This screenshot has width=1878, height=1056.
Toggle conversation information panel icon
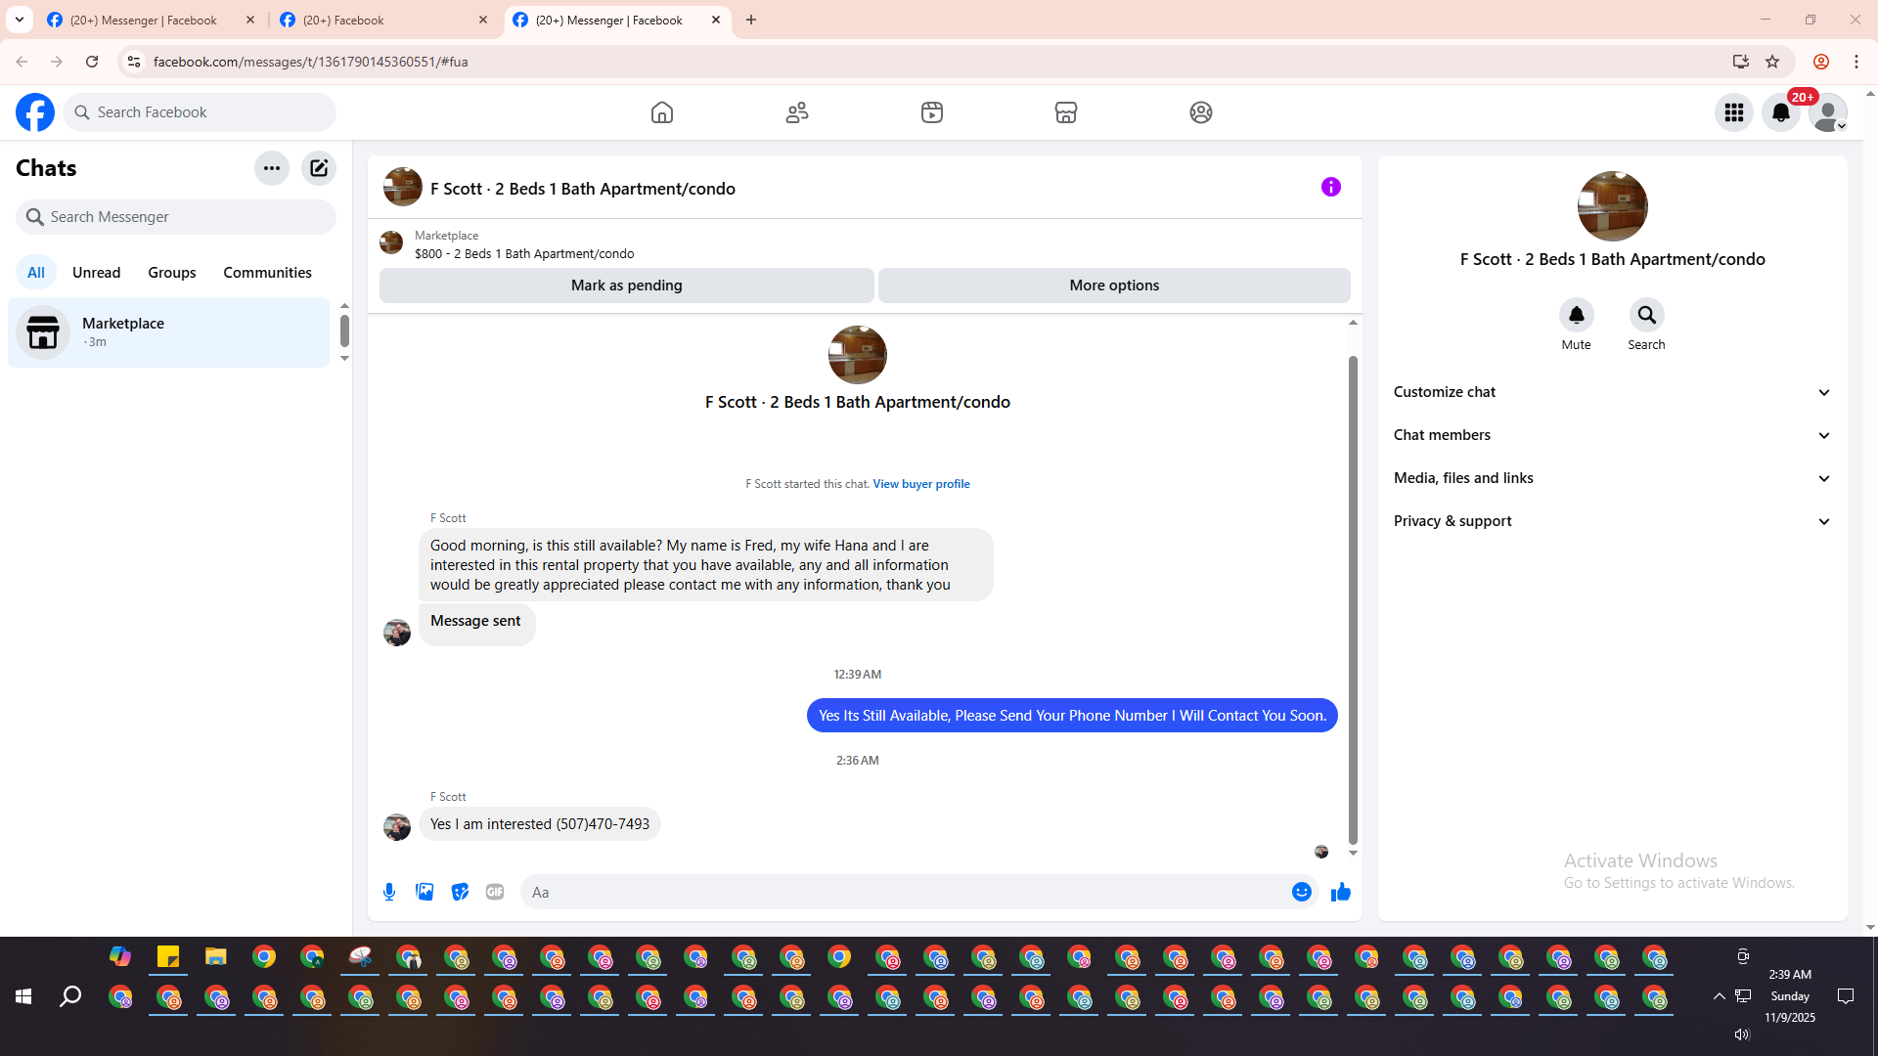(x=1330, y=187)
